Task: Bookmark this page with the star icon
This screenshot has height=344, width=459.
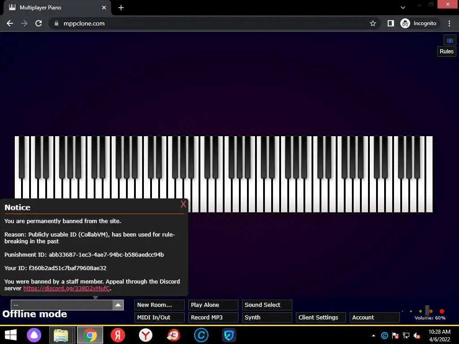Action: click(372, 23)
